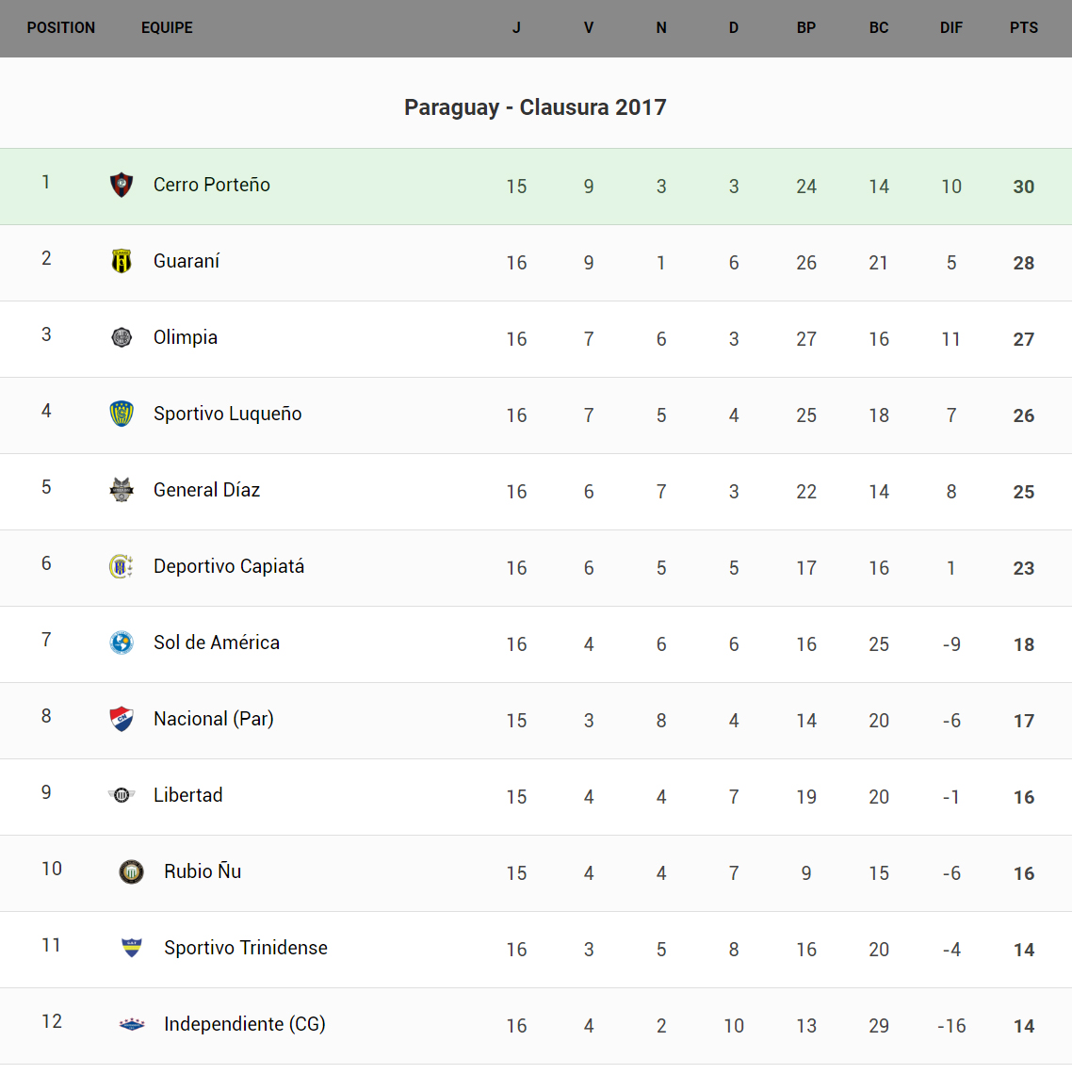Click the Rubio Ñu round crest
Viewport: 1072px width, 1074px height.
(x=132, y=871)
